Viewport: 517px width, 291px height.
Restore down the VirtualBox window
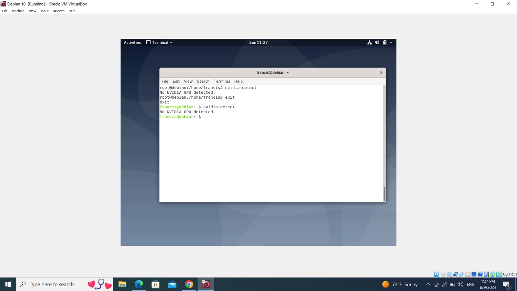(492, 4)
